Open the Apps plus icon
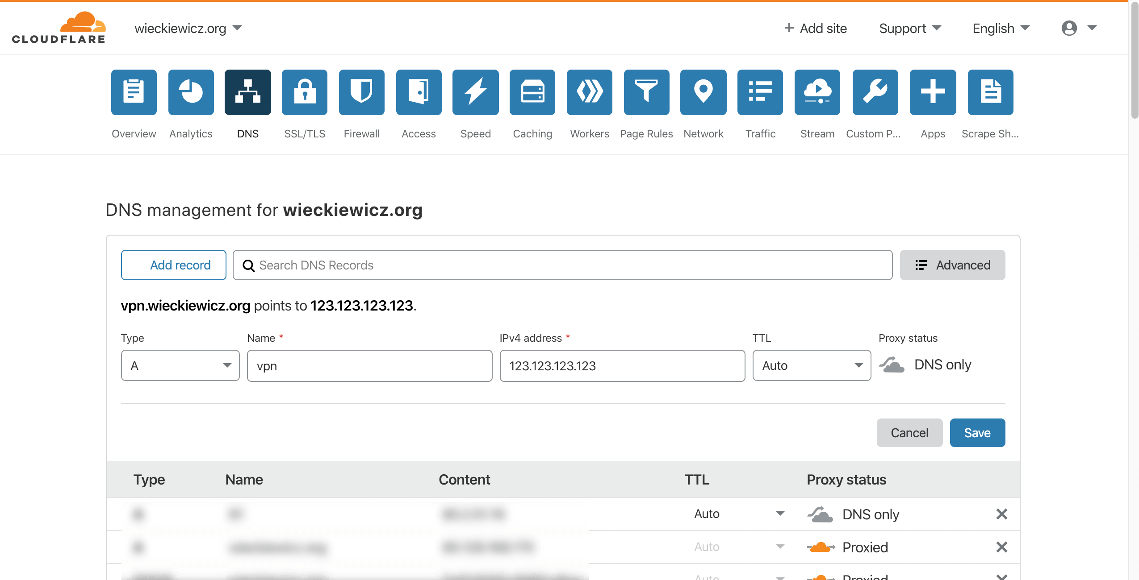 (933, 92)
